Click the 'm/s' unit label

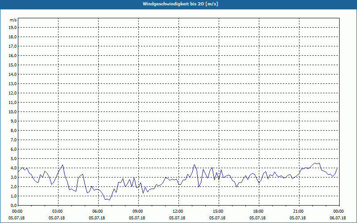point(13,20)
